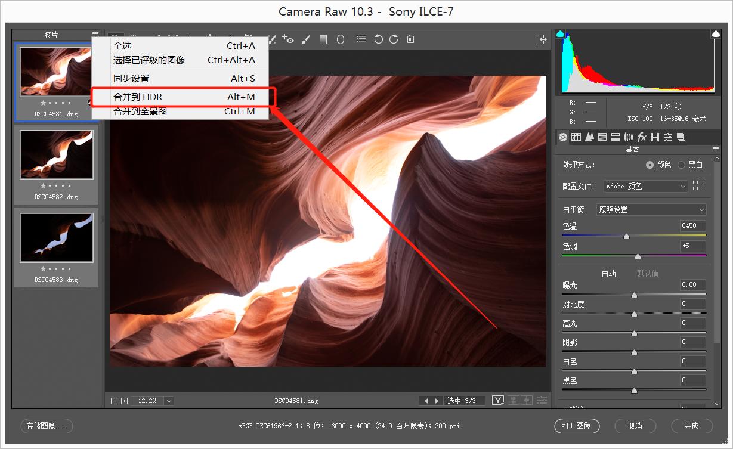This screenshot has width=733, height=449.
Task: Click the Done button
Action: pyautogui.click(x=692, y=426)
